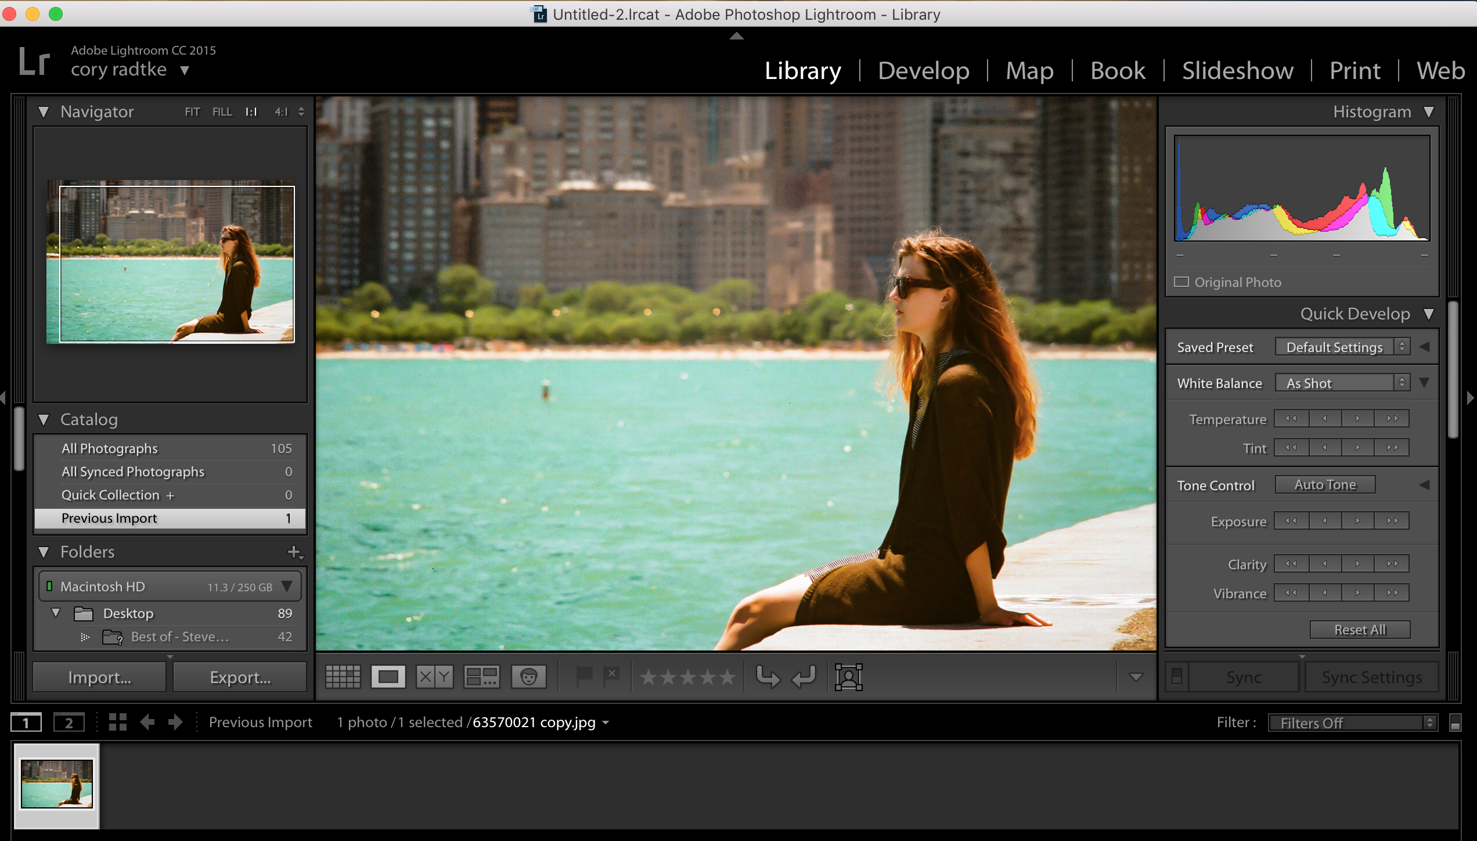Image resolution: width=1477 pixels, height=841 pixels.
Task: Open Compare view (XY) icon
Action: tap(434, 677)
